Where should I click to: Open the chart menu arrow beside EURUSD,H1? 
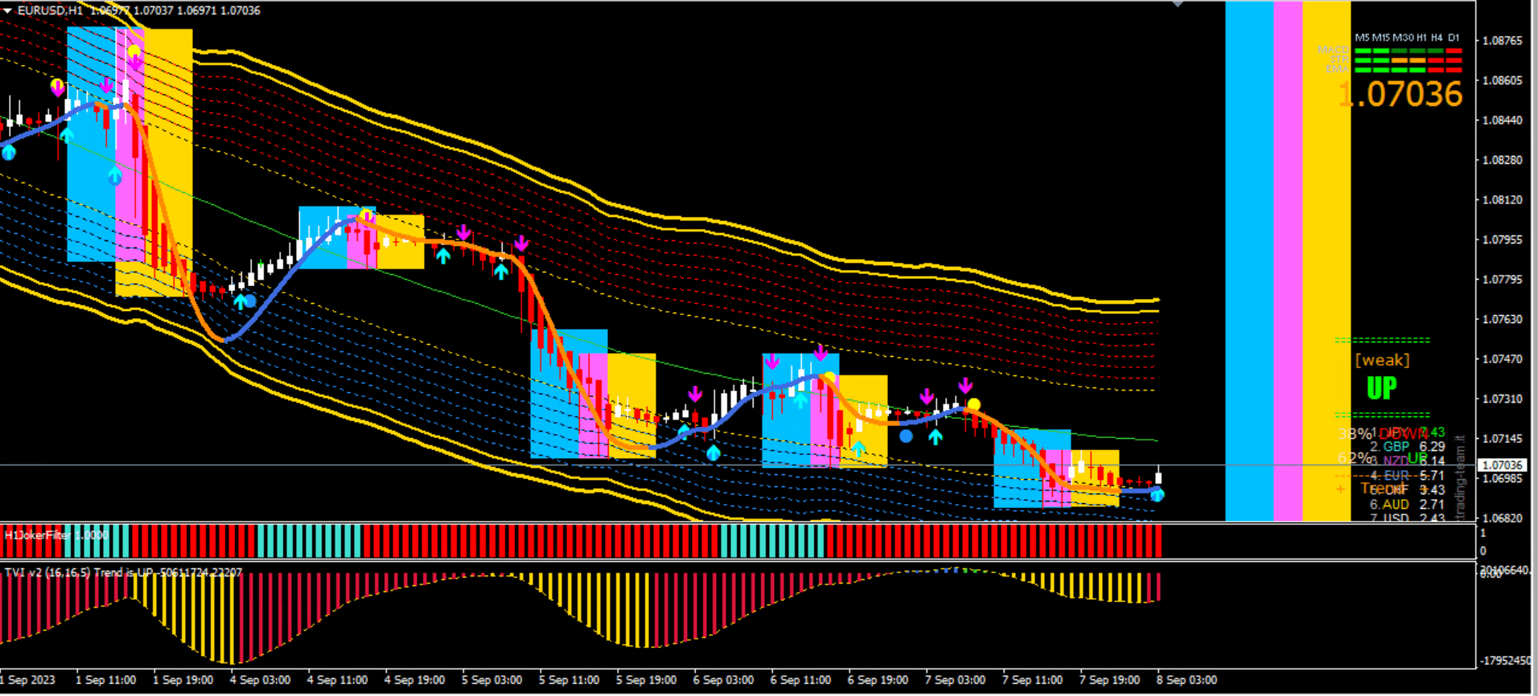[x=7, y=10]
